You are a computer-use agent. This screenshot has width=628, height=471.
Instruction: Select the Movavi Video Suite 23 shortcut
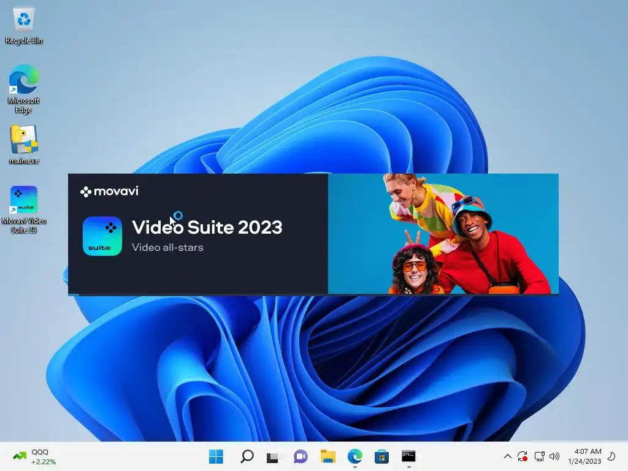tap(24, 209)
